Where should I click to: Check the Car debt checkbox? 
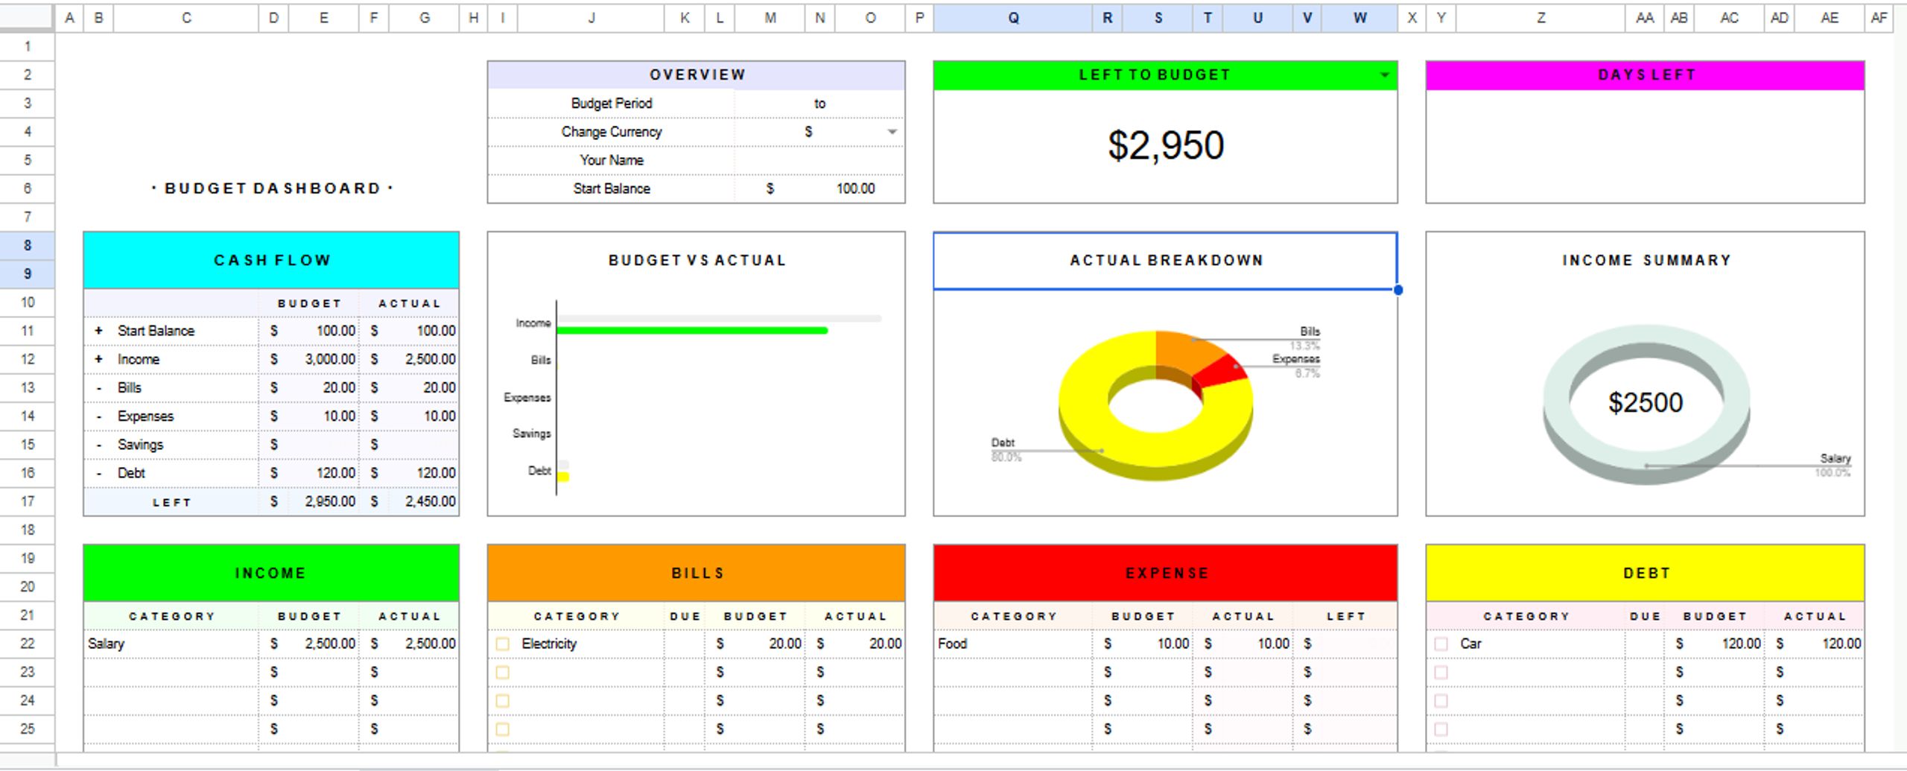pos(1441,644)
